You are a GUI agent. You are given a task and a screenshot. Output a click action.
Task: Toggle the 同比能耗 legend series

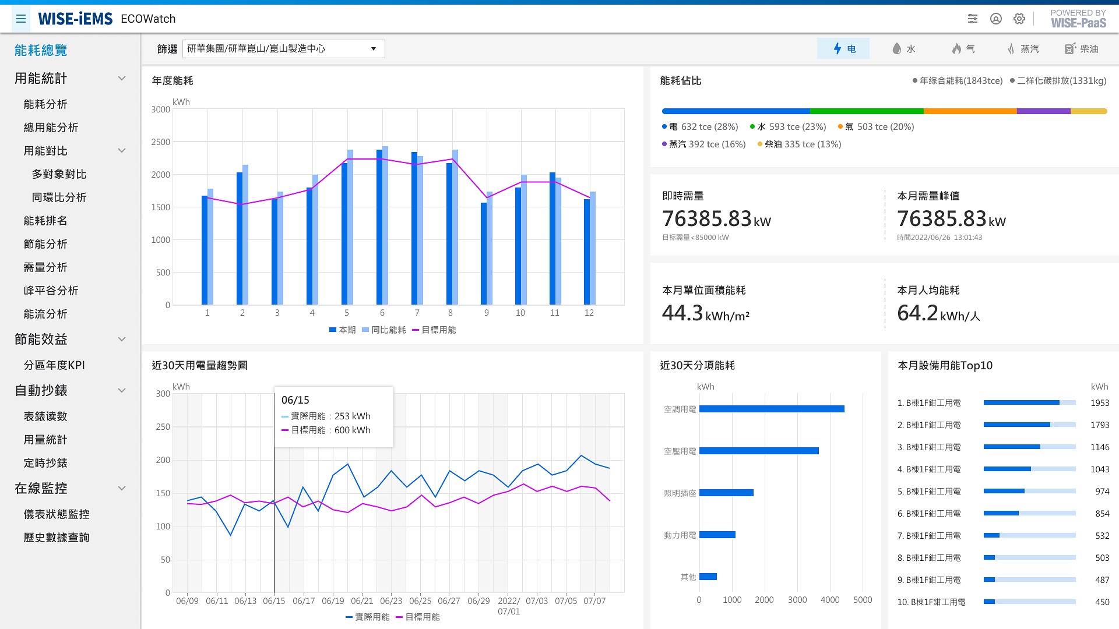point(383,330)
